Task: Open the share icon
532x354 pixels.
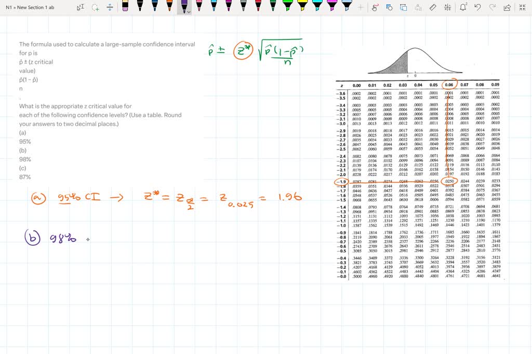Action: pyautogui.click(x=507, y=7)
